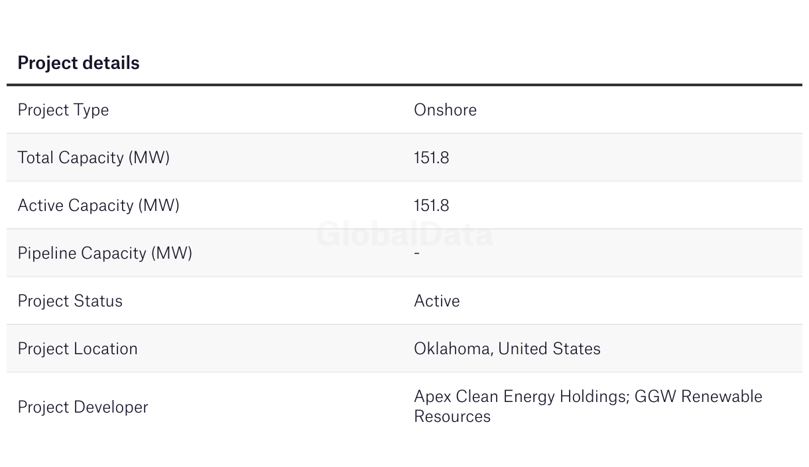Image resolution: width=809 pixels, height=467 pixels.
Task: Select the Pipeline Capacity (MW) label
Action: [105, 253]
